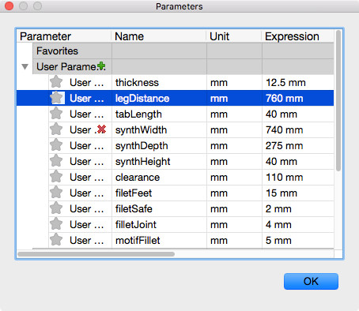The image size is (359, 311).
Task: Confirm with the OK button
Action: (311, 281)
